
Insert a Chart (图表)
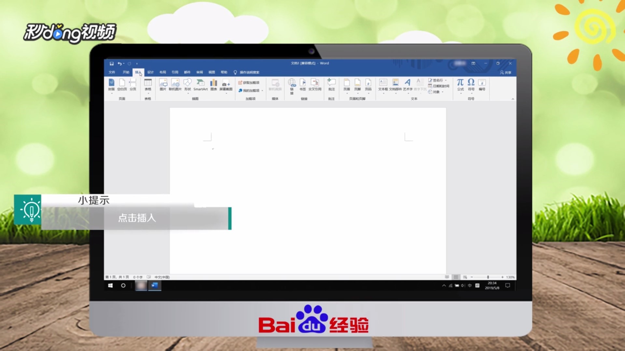click(214, 84)
